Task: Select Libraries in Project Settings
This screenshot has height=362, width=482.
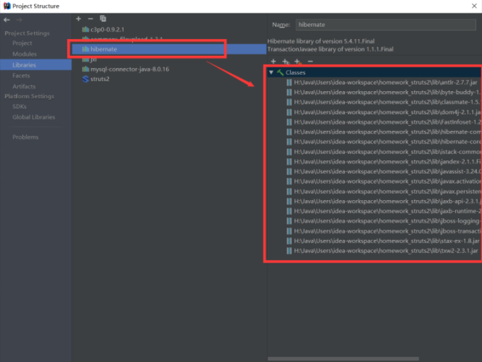Action: coord(24,65)
